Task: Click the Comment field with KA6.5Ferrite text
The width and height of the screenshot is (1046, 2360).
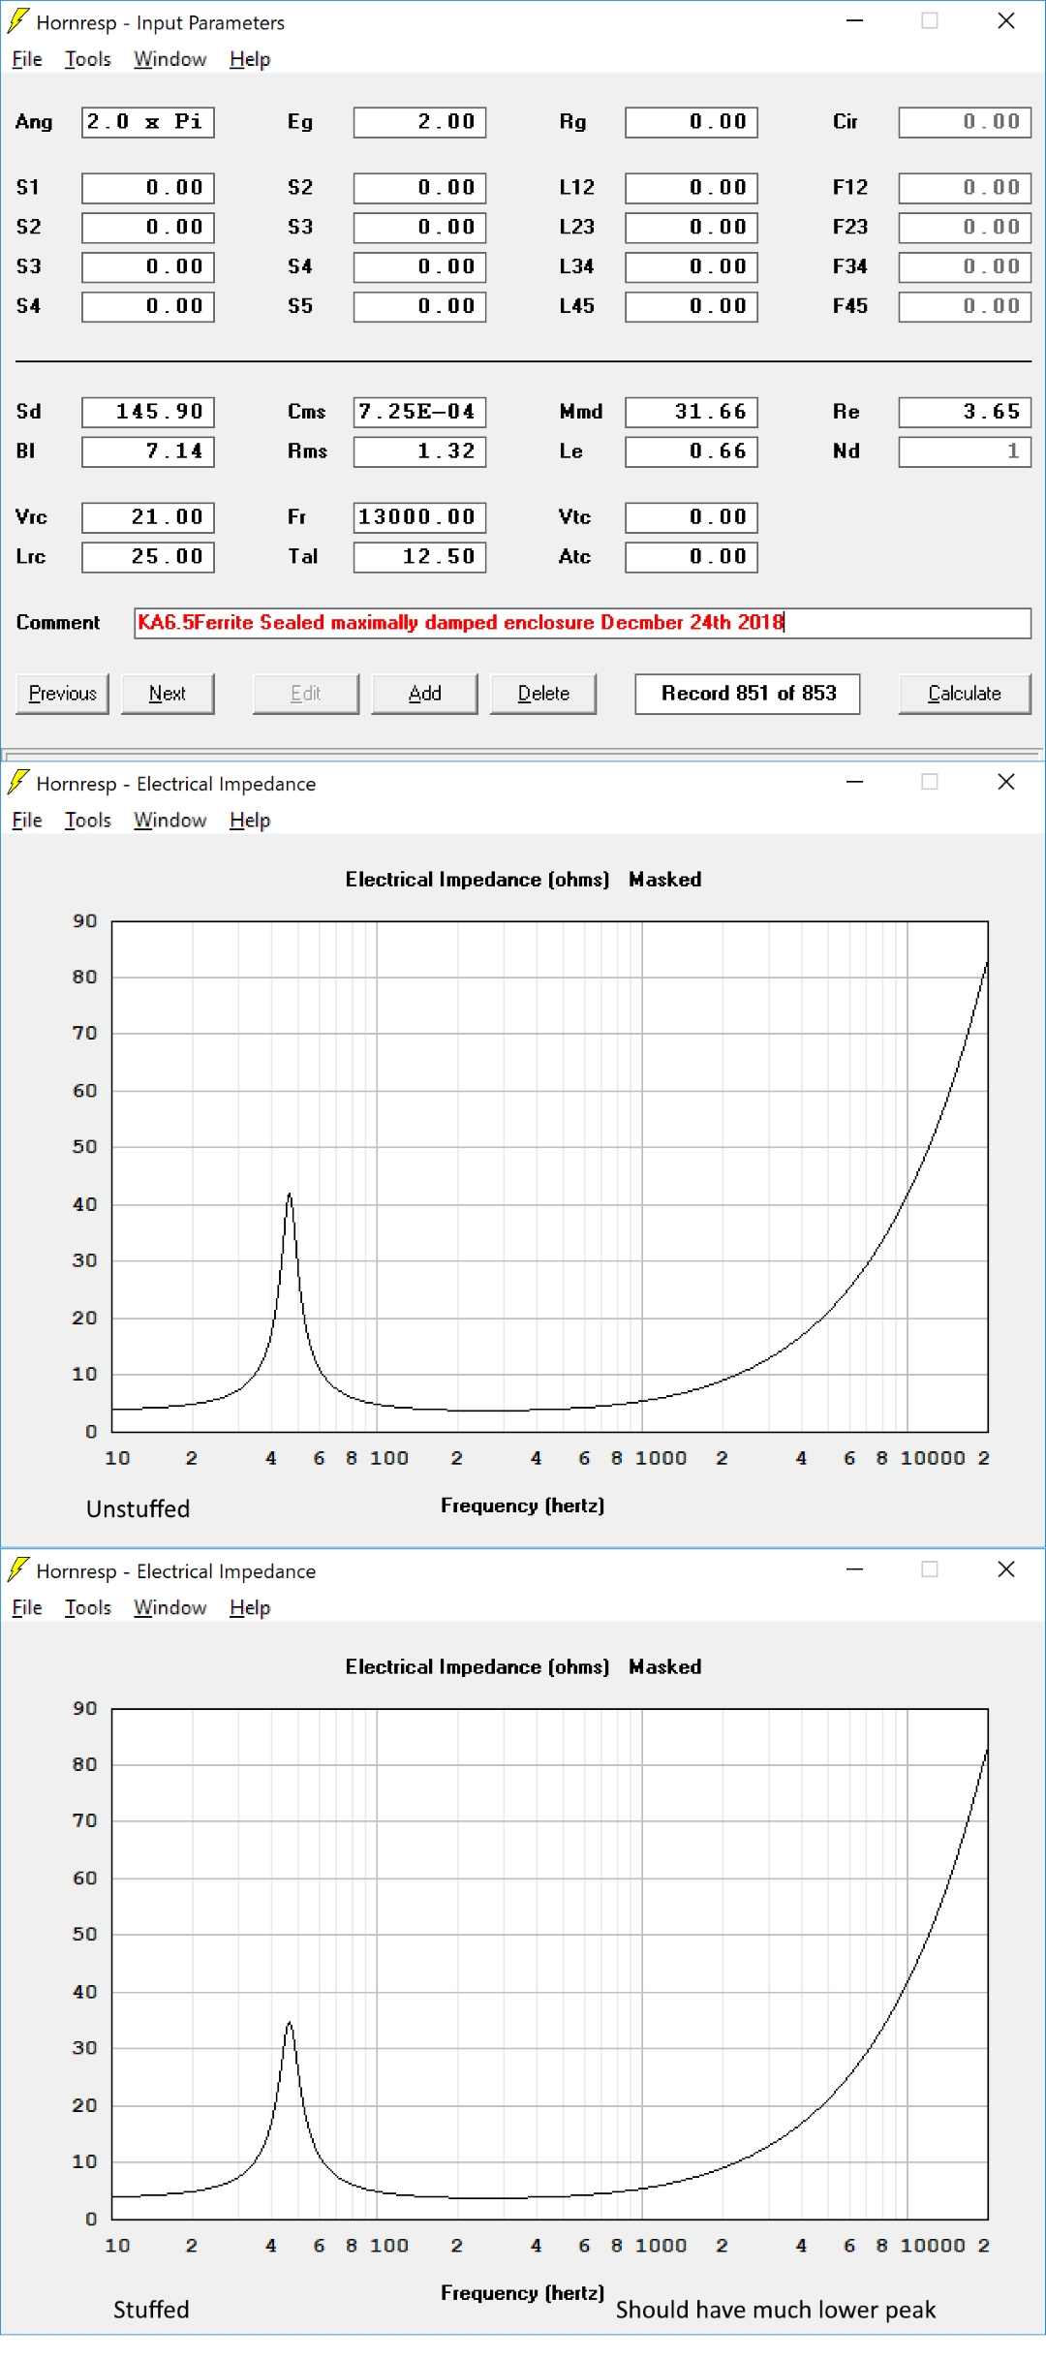Action: coord(582,623)
